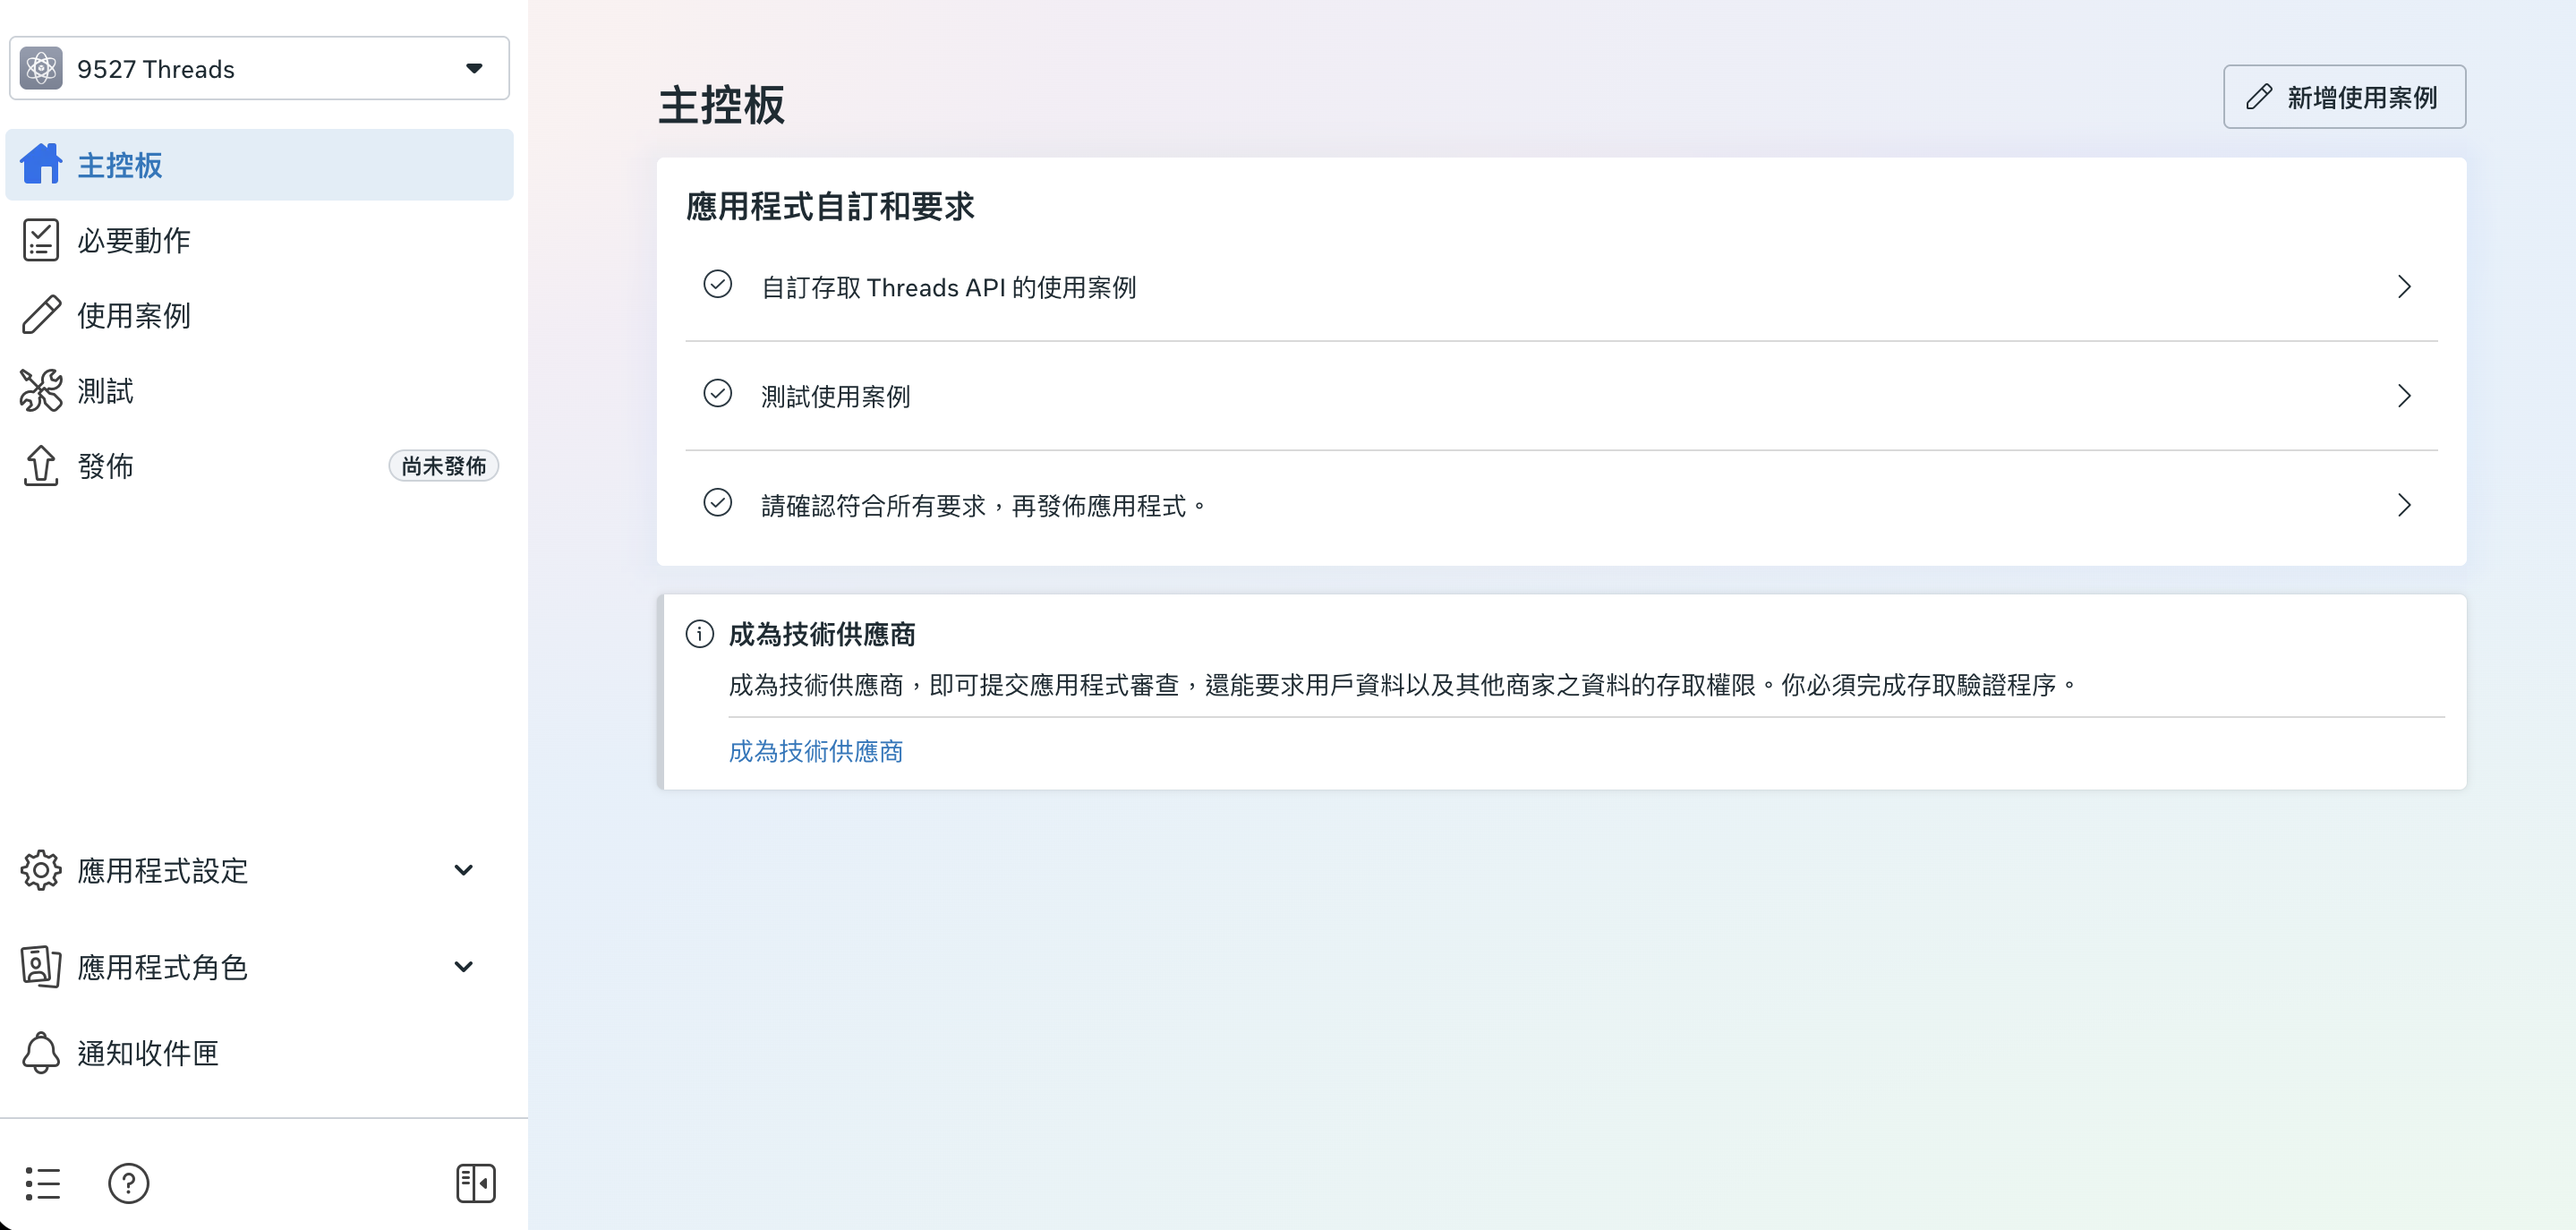
Task: Click the info icon beside 成為技術供應商 heading
Action: point(699,634)
